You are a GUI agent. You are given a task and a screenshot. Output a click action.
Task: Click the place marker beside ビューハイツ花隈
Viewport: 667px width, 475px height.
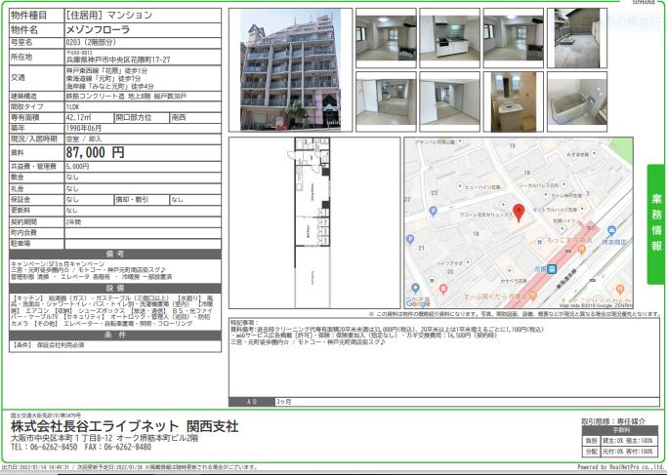pos(459,186)
